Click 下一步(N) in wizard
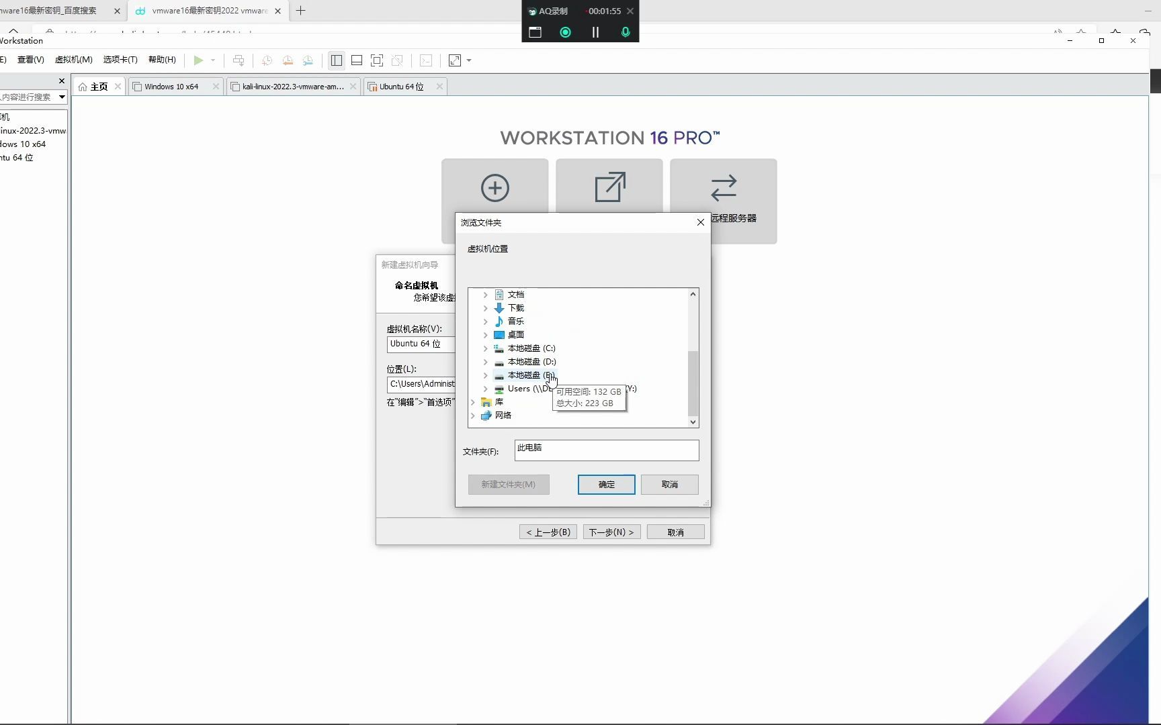1161x725 pixels. pyautogui.click(x=611, y=532)
